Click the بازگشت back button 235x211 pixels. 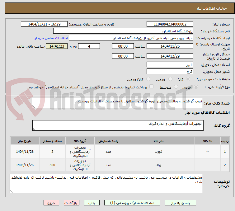72,203
